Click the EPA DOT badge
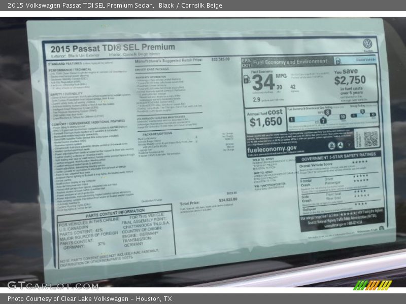This screenshot has width=406, height=304. click(246, 63)
